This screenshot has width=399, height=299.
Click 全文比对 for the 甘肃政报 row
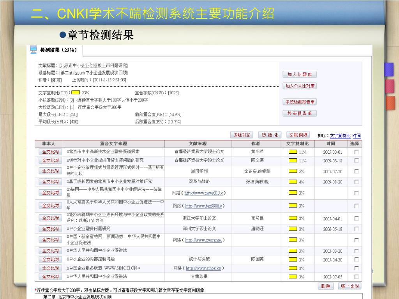[x=50, y=277]
